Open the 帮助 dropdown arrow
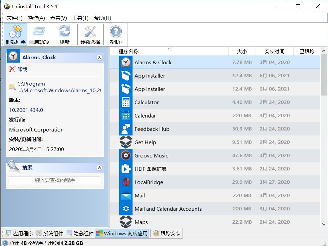Viewport: 328px width, 246px height. pos(121,42)
